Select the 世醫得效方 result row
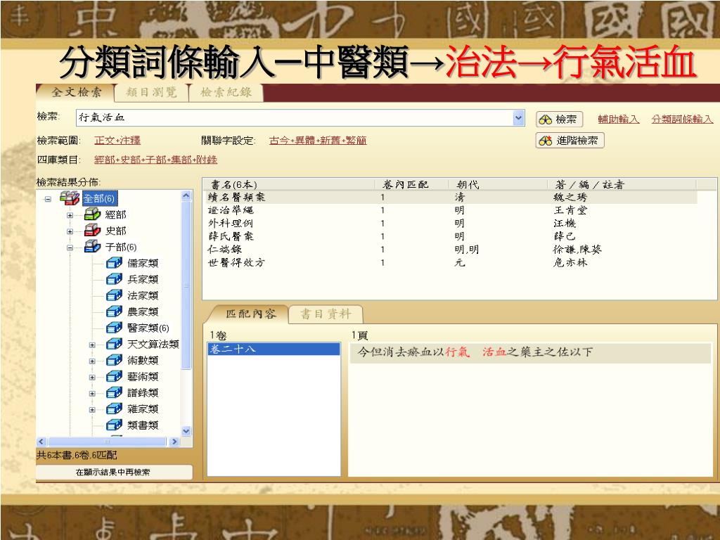The width and height of the screenshot is (720, 540). click(451, 263)
